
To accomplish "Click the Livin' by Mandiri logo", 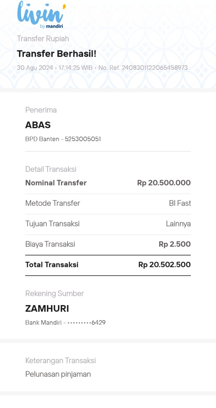I will [x=41, y=15].
